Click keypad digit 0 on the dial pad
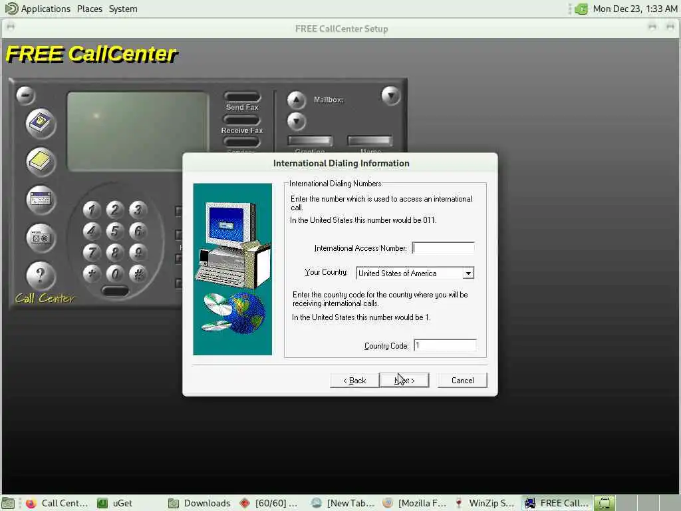 [115, 273]
